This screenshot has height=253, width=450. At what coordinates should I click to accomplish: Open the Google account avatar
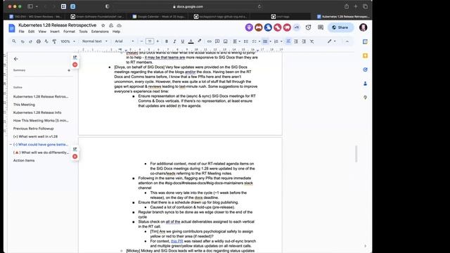point(363,27)
